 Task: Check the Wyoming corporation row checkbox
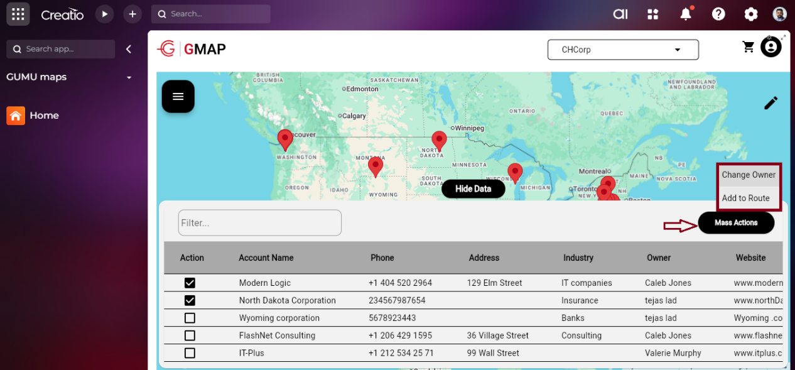click(x=190, y=318)
